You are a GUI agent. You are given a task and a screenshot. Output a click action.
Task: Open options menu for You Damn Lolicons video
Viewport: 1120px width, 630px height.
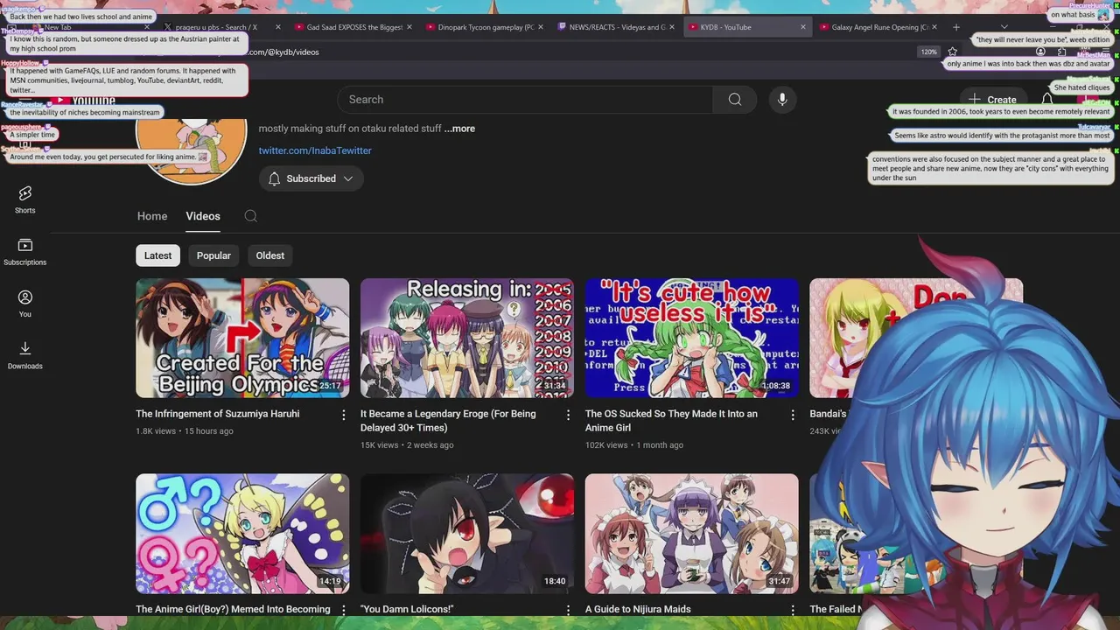click(x=568, y=610)
